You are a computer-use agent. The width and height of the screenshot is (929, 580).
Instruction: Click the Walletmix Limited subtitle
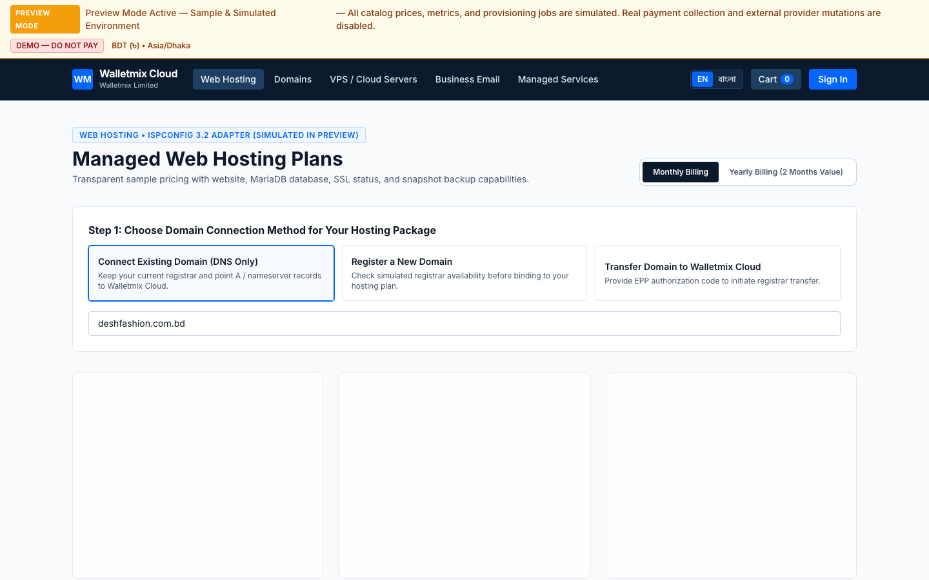click(128, 86)
